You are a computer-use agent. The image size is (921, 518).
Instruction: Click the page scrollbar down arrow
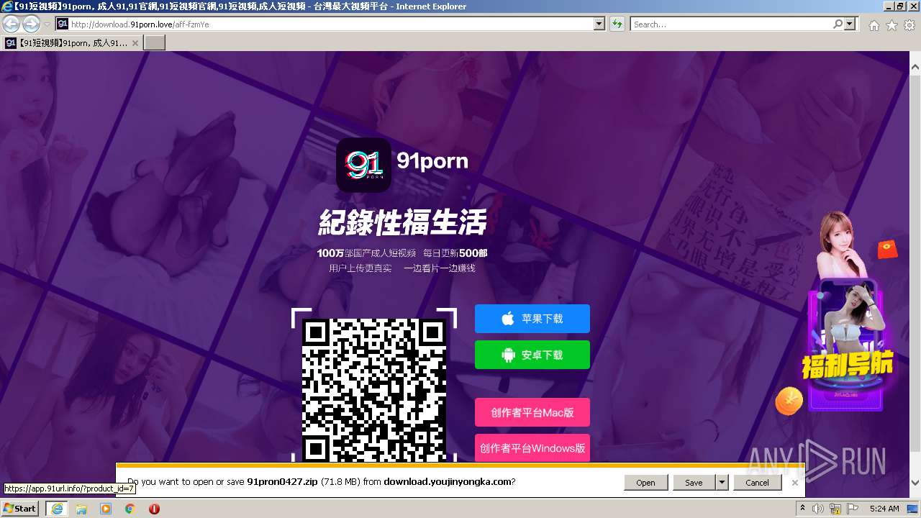point(915,483)
